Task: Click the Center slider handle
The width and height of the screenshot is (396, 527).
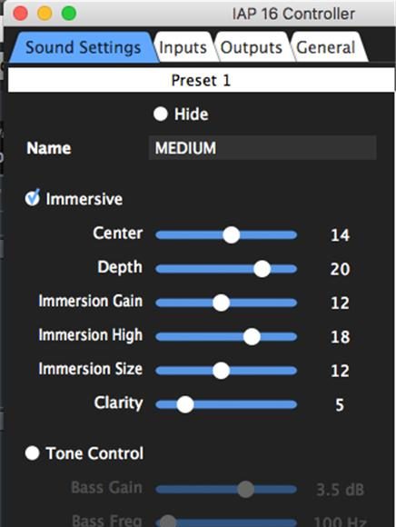Action: 231,234
